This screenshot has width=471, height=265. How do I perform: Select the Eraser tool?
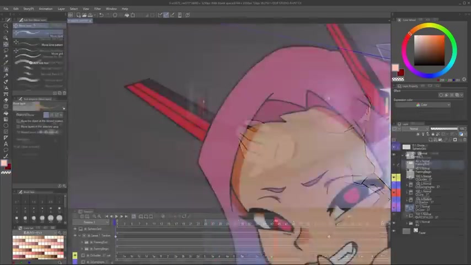(6, 100)
